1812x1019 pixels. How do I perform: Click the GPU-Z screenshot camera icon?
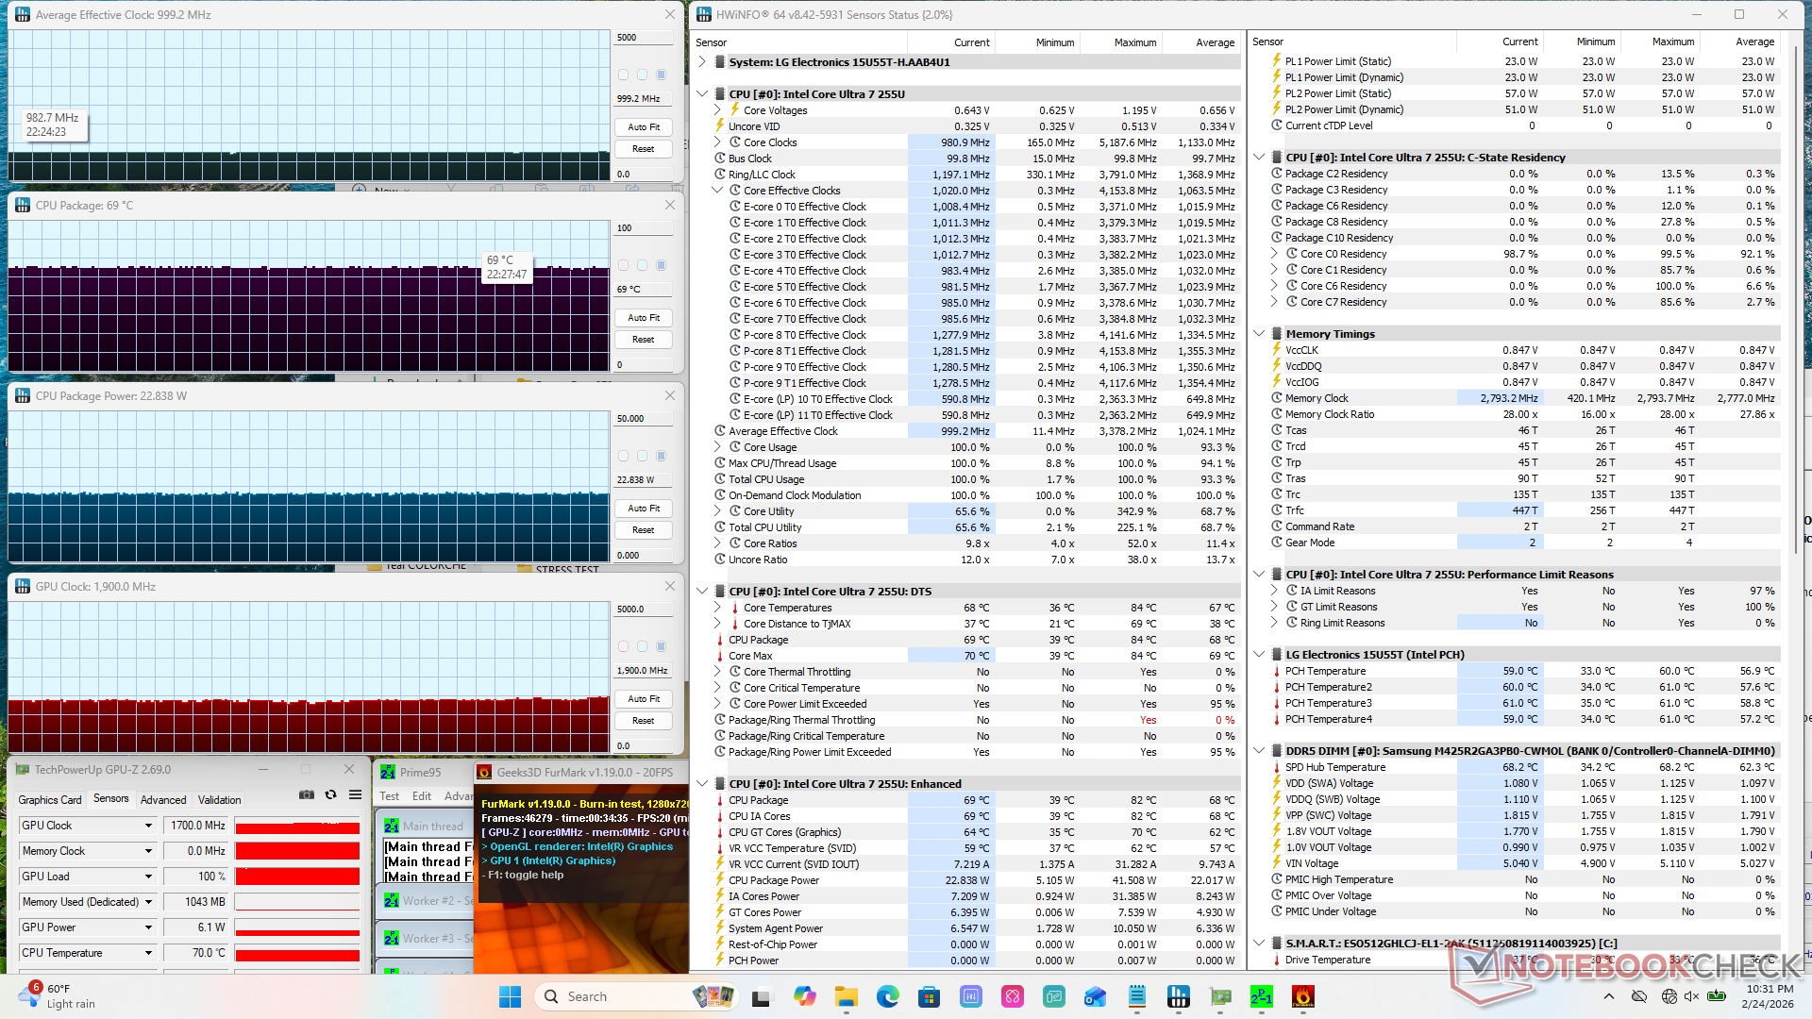coord(306,795)
